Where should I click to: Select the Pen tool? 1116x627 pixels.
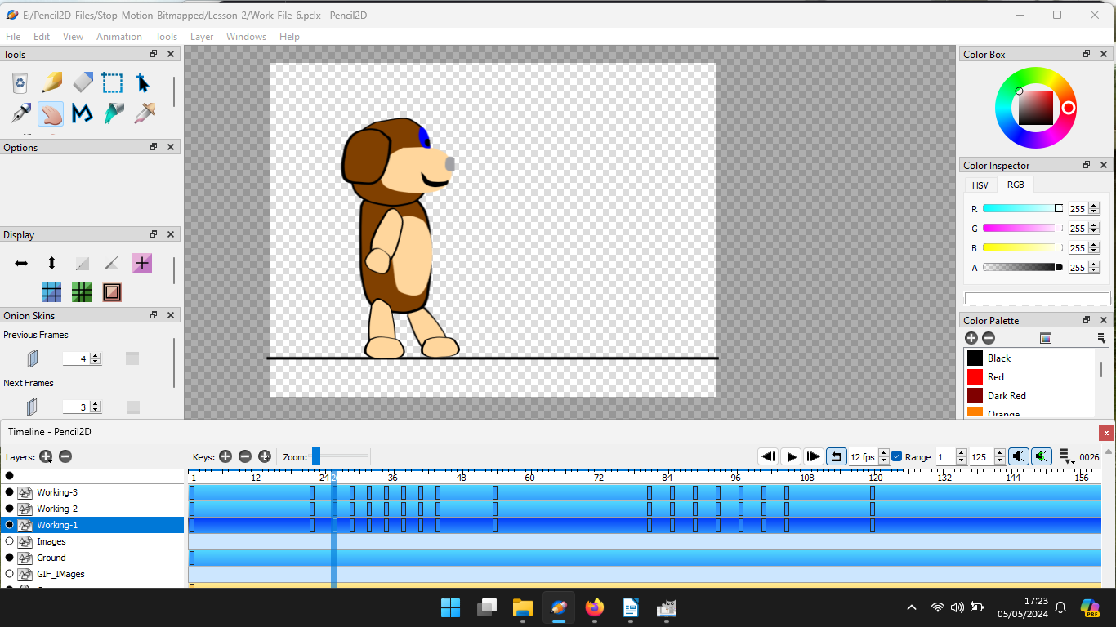(20, 113)
